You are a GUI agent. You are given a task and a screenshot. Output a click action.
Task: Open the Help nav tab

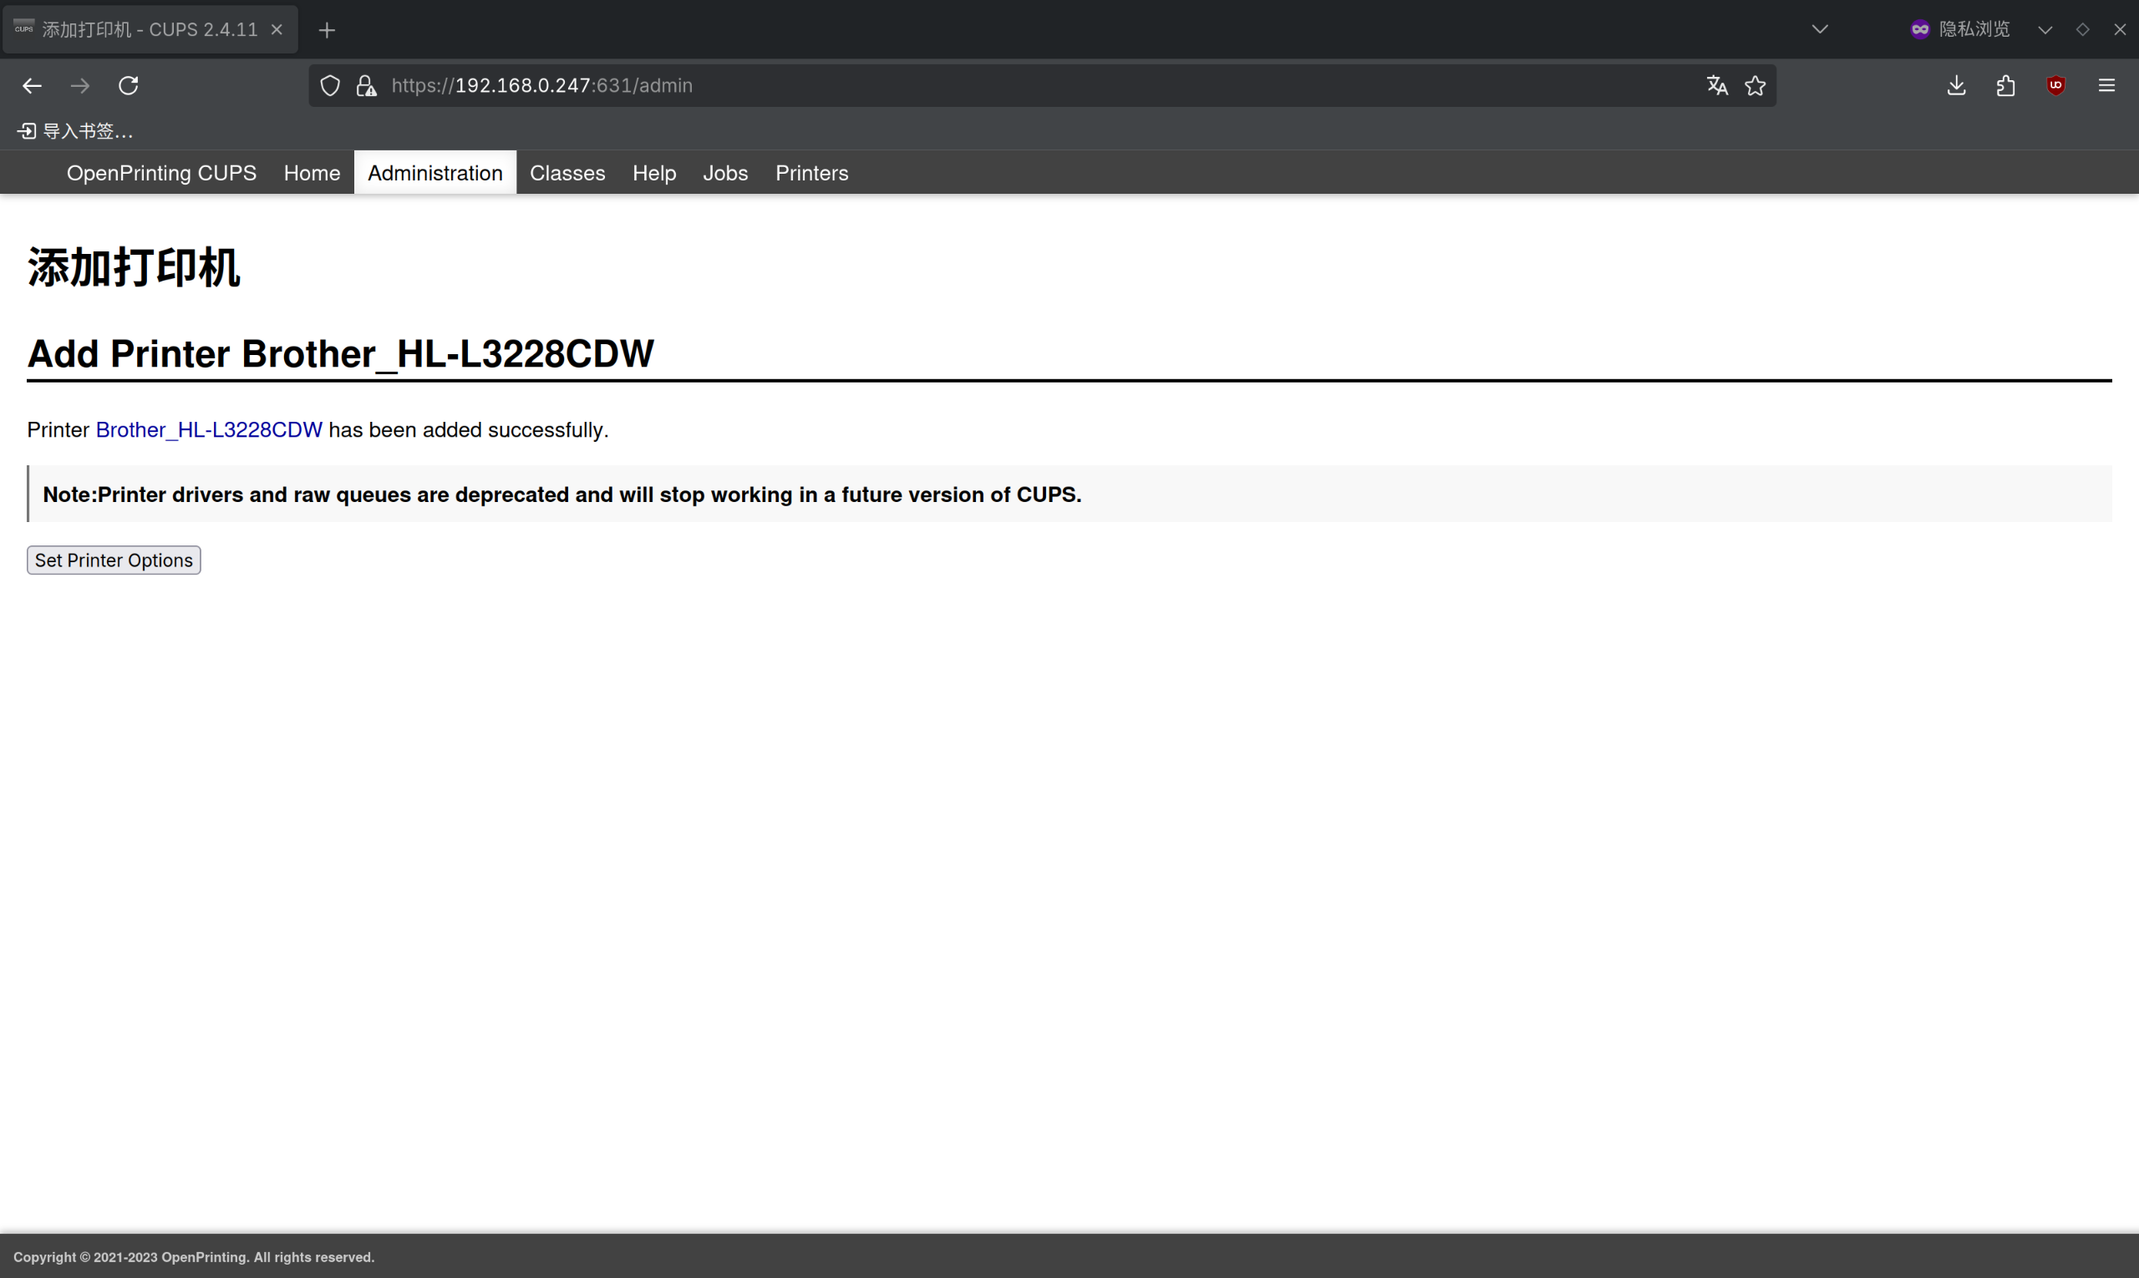point(654,173)
